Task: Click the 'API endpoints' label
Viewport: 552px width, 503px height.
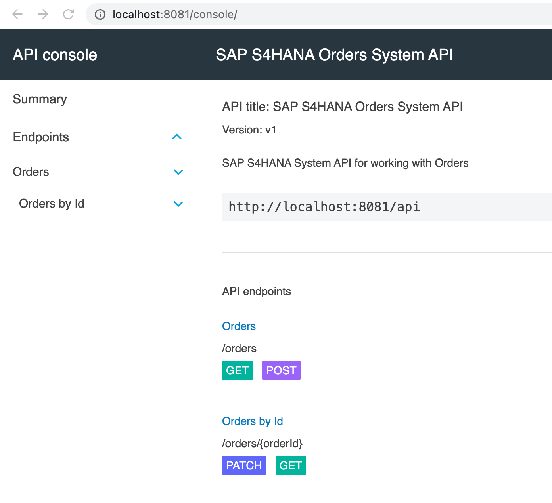Action: pos(257,292)
